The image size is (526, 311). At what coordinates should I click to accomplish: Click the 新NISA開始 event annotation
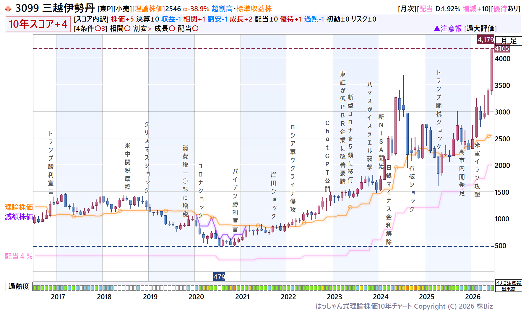tap(381, 142)
